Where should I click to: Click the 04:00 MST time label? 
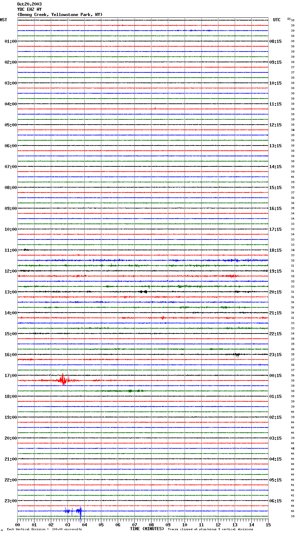coord(11,104)
